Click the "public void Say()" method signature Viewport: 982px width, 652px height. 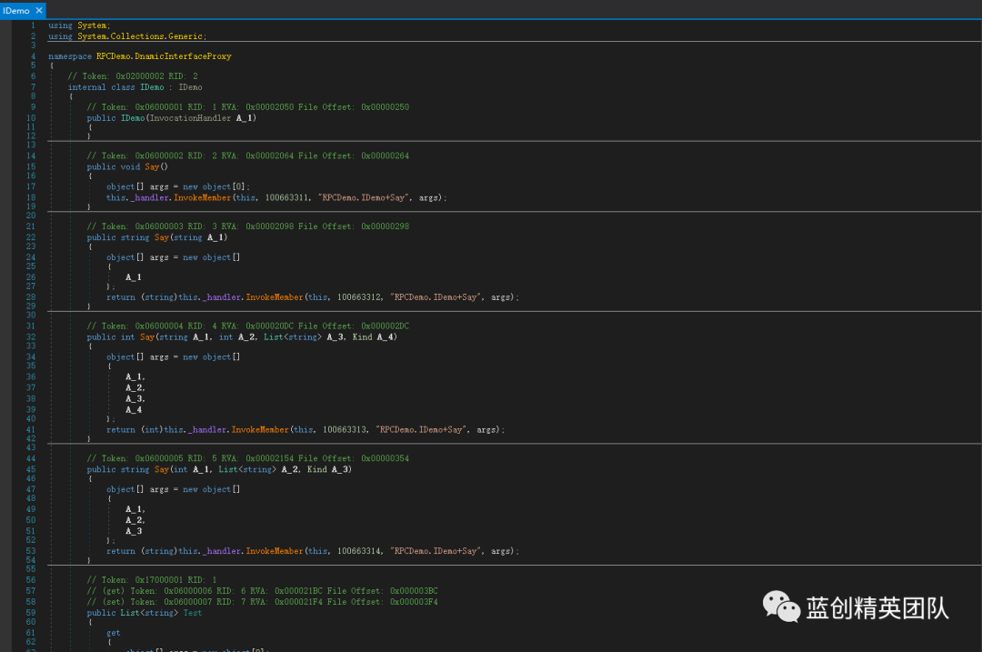pos(127,166)
